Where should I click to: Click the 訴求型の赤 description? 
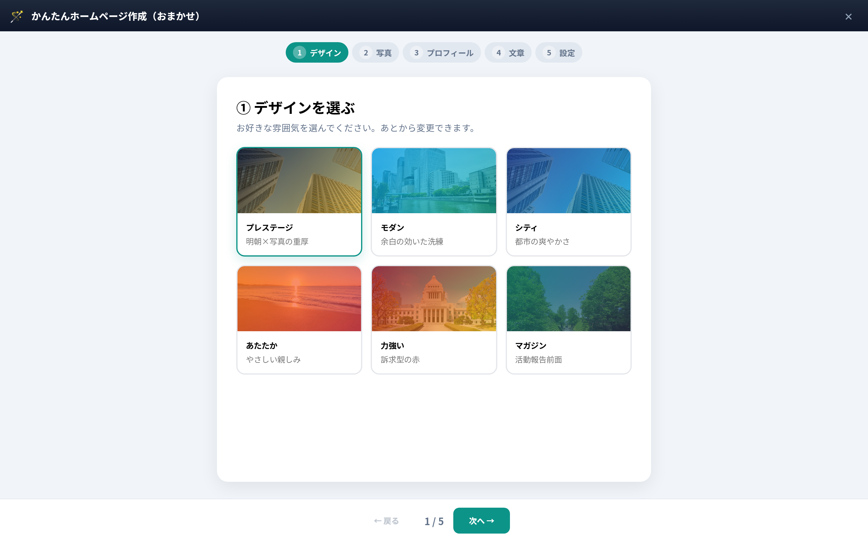400,360
